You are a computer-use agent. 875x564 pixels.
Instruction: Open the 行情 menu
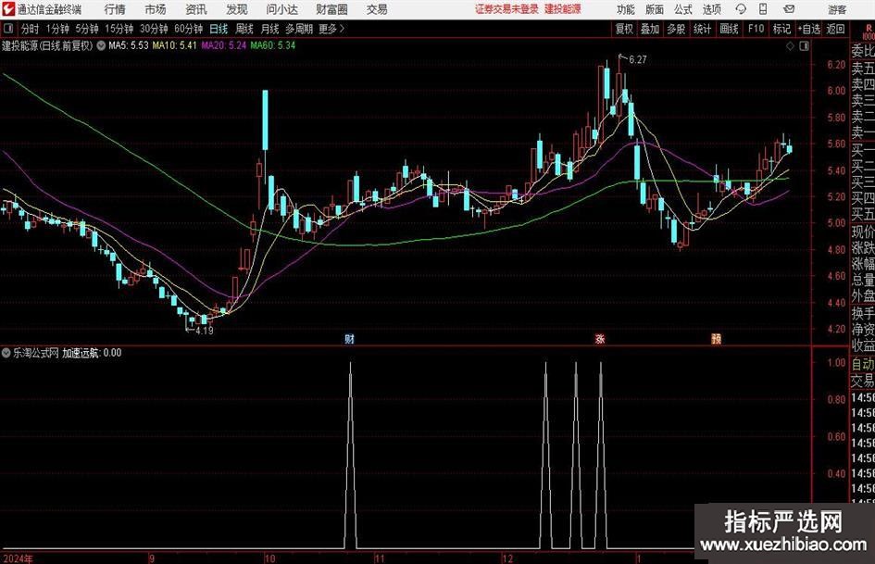(x=115, y=9)
